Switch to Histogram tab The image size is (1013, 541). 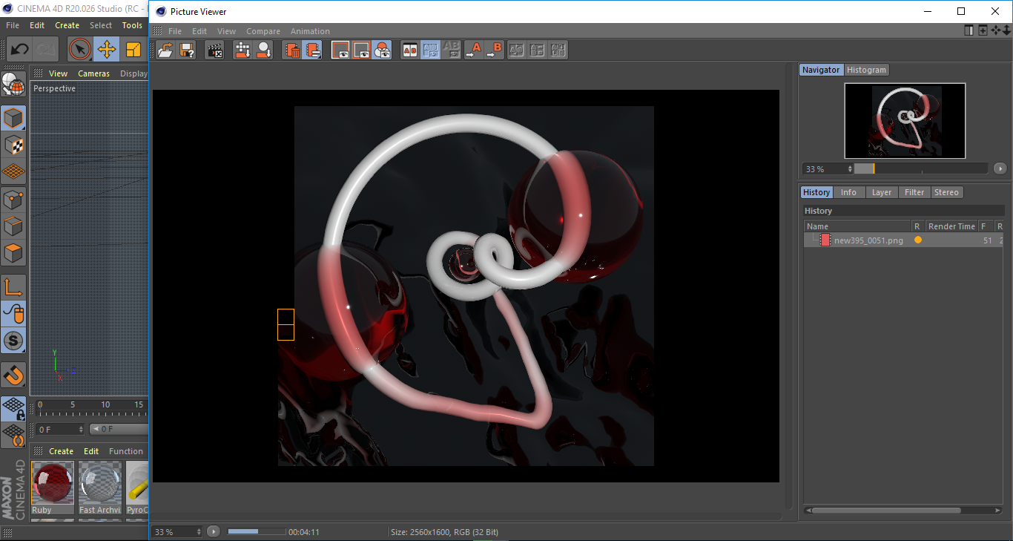(866, 70)
